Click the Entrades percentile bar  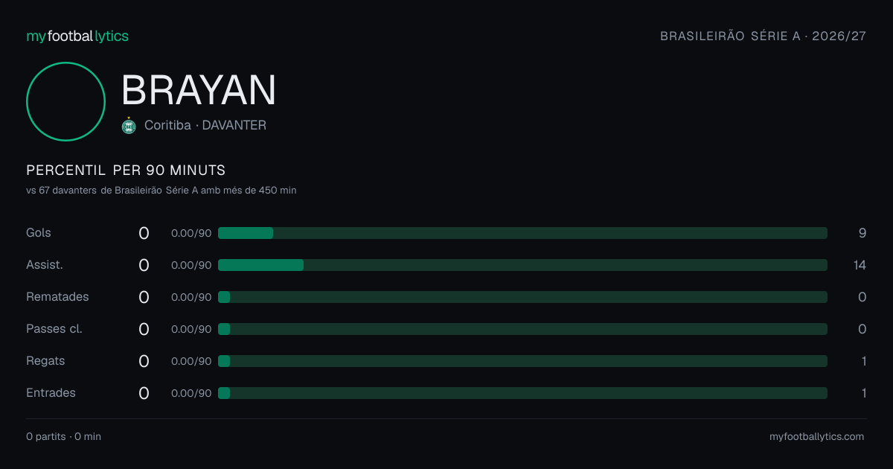click(x=522, y=393)
